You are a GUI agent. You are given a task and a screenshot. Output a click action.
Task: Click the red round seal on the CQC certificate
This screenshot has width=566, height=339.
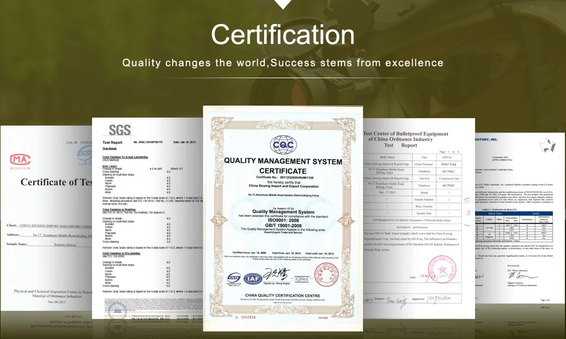(326, 275)
